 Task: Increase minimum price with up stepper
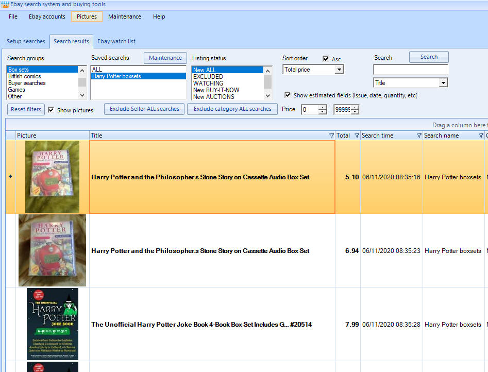tap(323, 107)
